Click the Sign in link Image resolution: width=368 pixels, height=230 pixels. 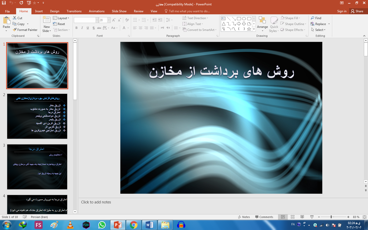pos(342,11)
